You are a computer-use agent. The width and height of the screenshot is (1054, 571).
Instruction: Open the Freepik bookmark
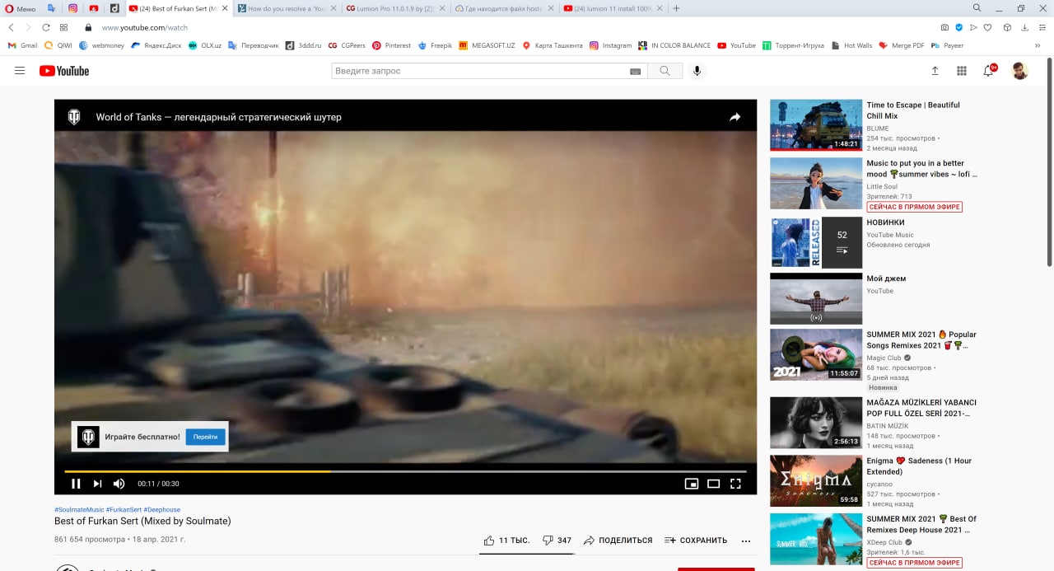(x=435, y=45)
